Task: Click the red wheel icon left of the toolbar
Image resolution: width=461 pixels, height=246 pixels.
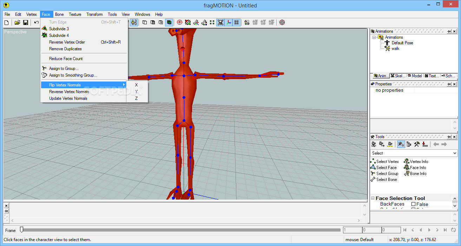Action: point(179,22)
